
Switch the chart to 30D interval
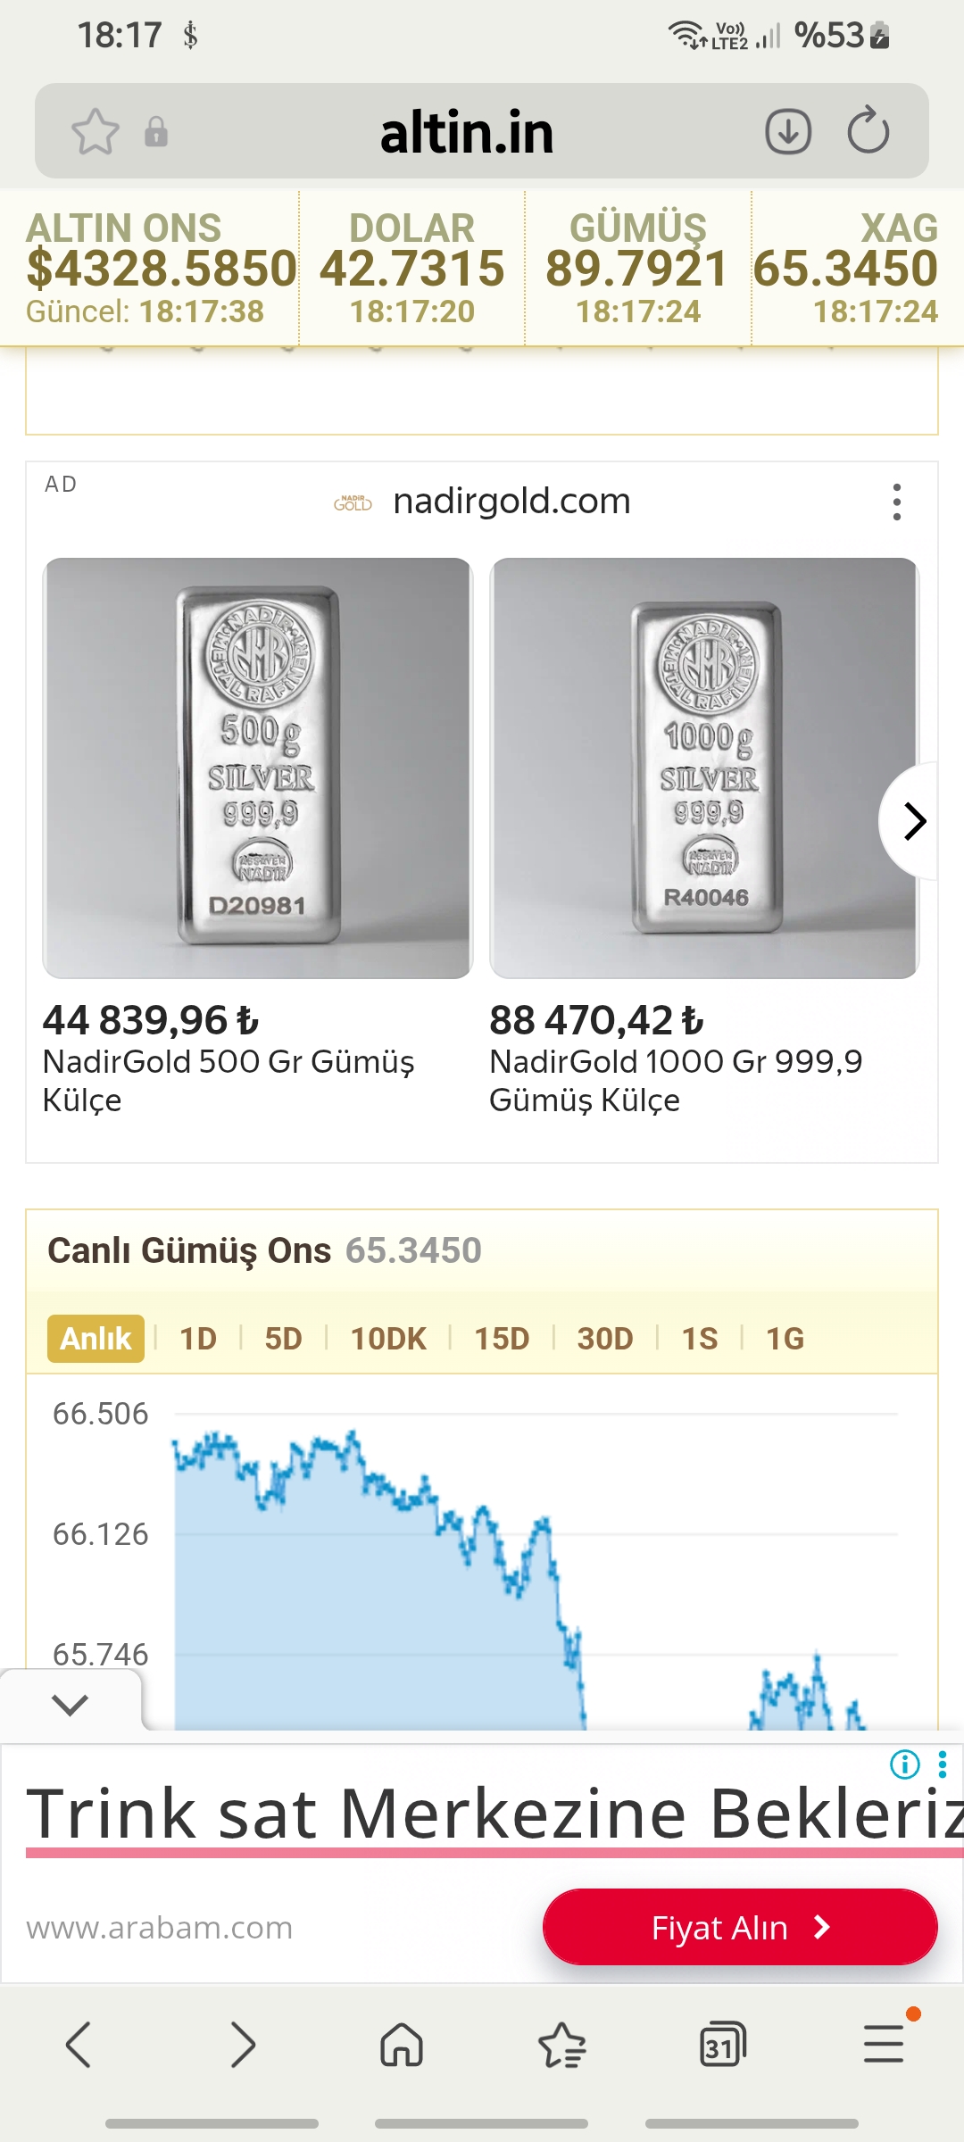(x=605, y=1339)
